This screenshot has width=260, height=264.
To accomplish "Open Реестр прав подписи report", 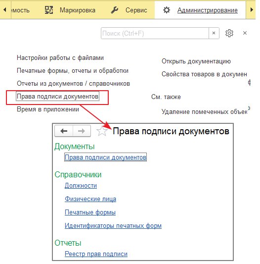I will (x=96, y=254).
